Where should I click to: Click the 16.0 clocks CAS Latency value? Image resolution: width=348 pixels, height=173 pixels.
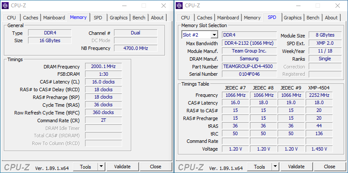(x=104, y=82)
